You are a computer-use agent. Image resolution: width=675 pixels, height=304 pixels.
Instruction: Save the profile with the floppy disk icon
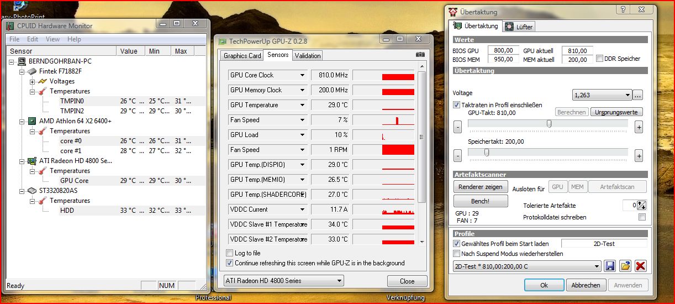point(610,266)
